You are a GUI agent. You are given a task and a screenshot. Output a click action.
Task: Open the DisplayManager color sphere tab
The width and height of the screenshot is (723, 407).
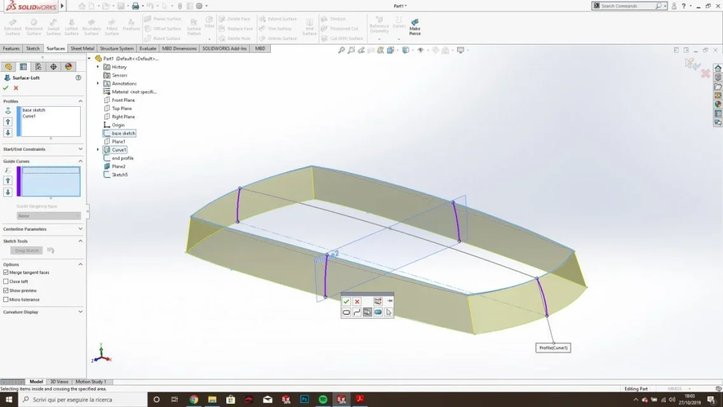[x=68, y=67]
